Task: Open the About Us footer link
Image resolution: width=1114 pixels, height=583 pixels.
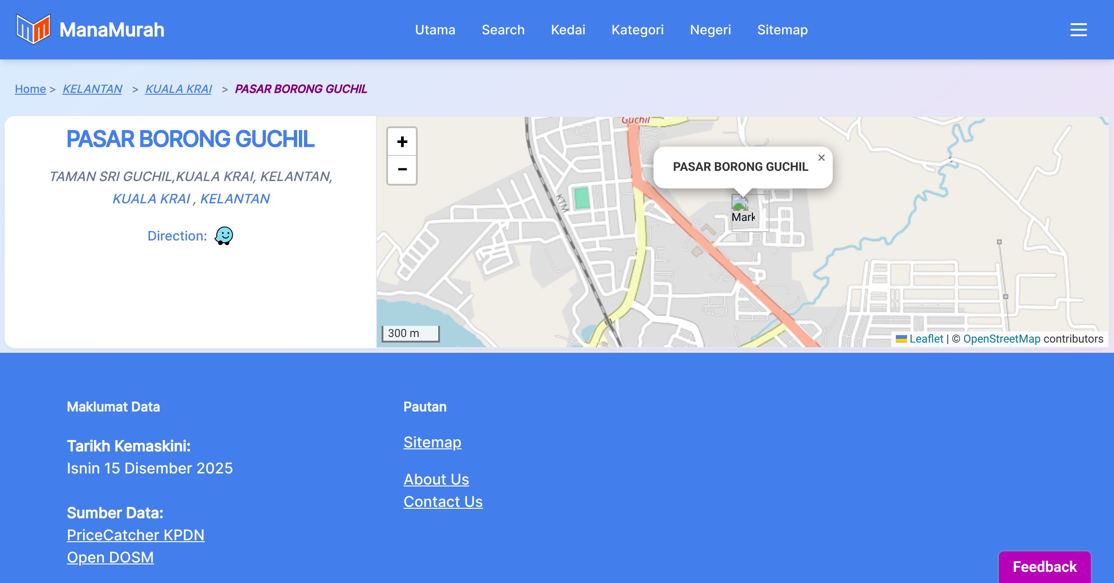Action: [x=436, y=479]
